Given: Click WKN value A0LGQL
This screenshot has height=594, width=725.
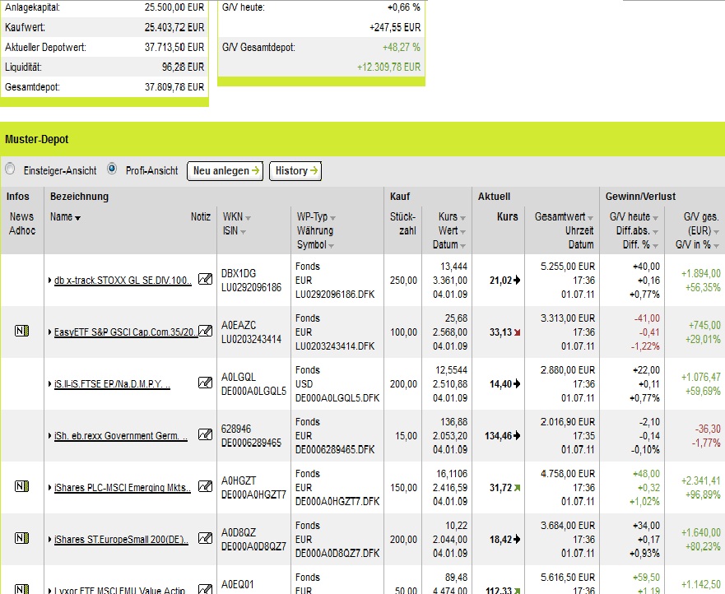Looking at the screenshot, I should 239,377.
